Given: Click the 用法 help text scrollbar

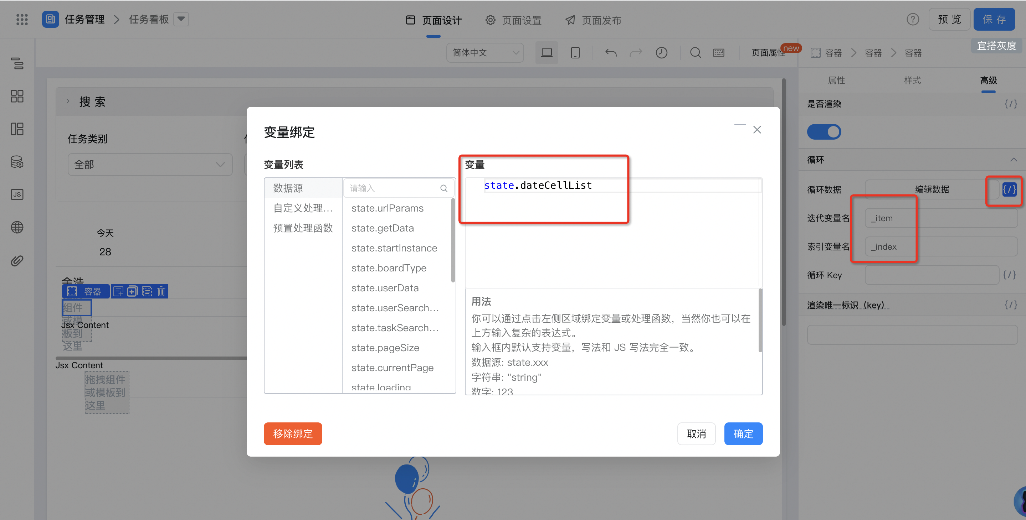Looking at the screenshot, I should (760, 320).
